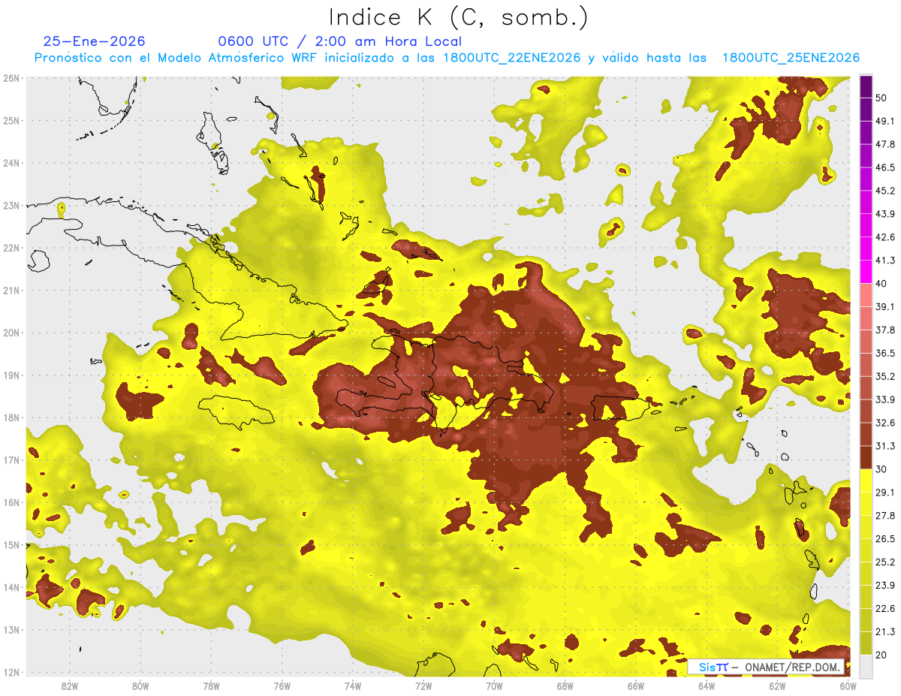901x696 pixels.
Task: Select the 31.3 color scale value
Action: [x=884, y=446]
